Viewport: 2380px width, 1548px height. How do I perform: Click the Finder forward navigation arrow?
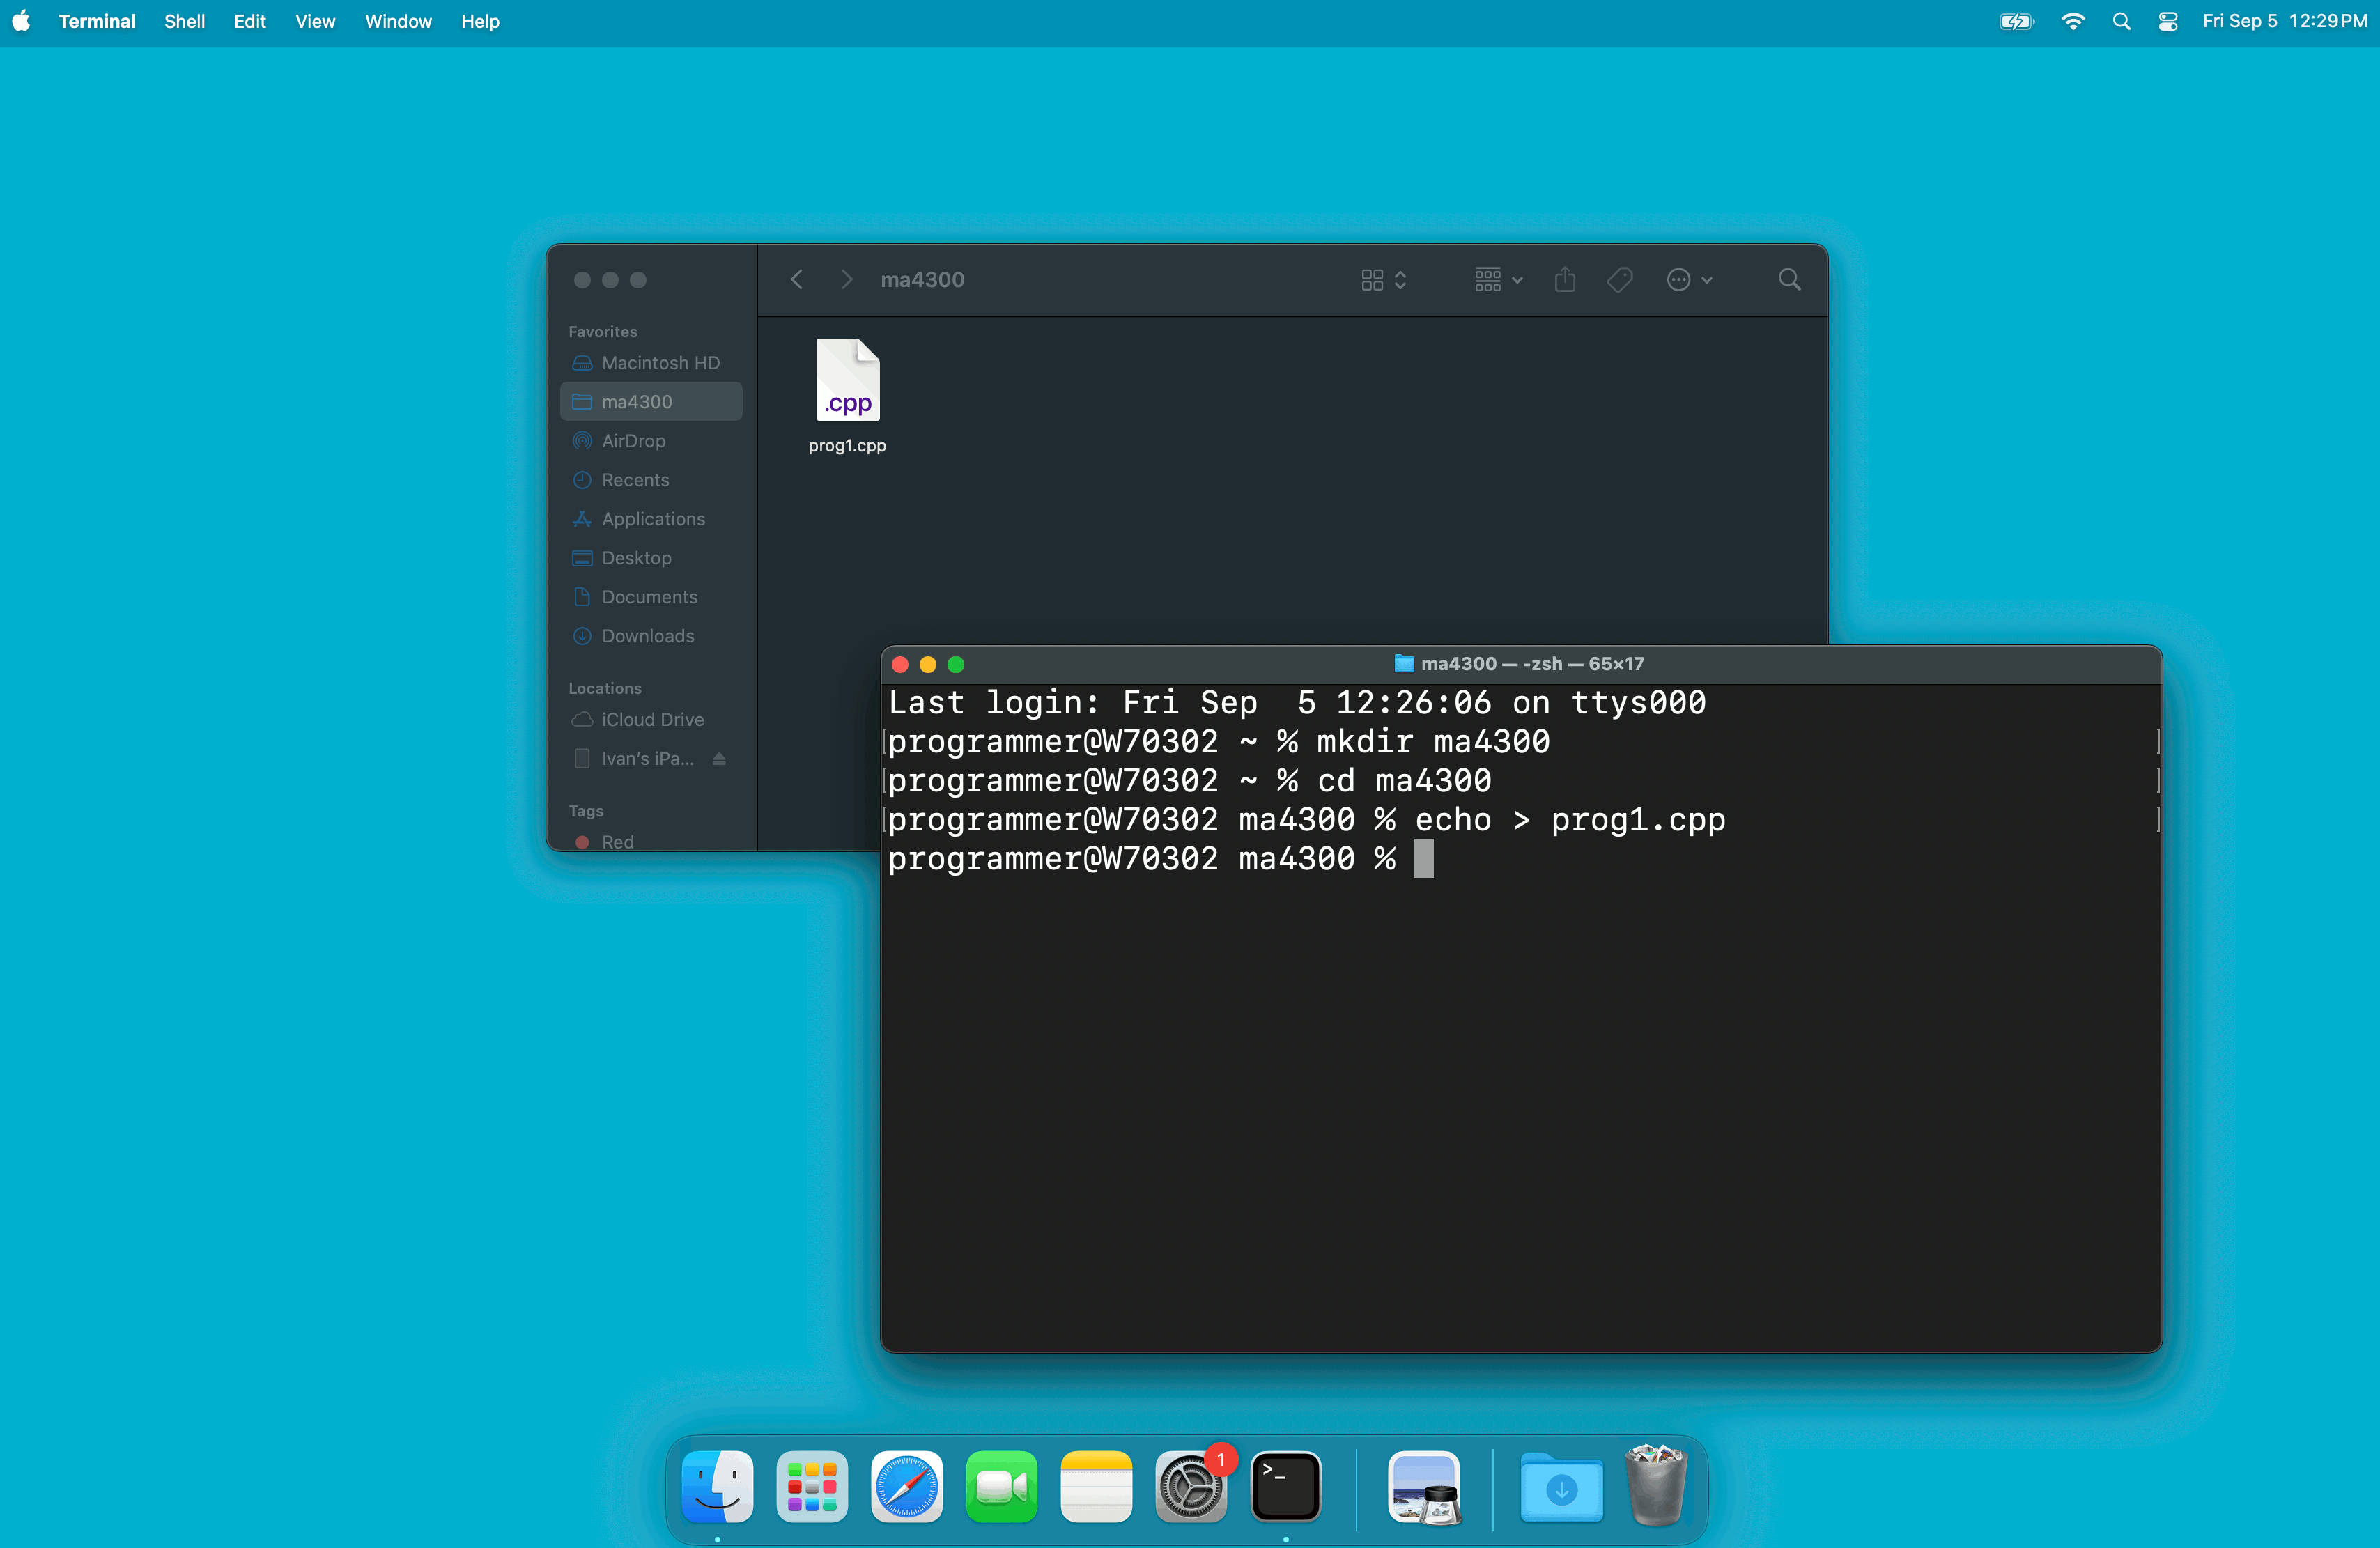(846, 280)
